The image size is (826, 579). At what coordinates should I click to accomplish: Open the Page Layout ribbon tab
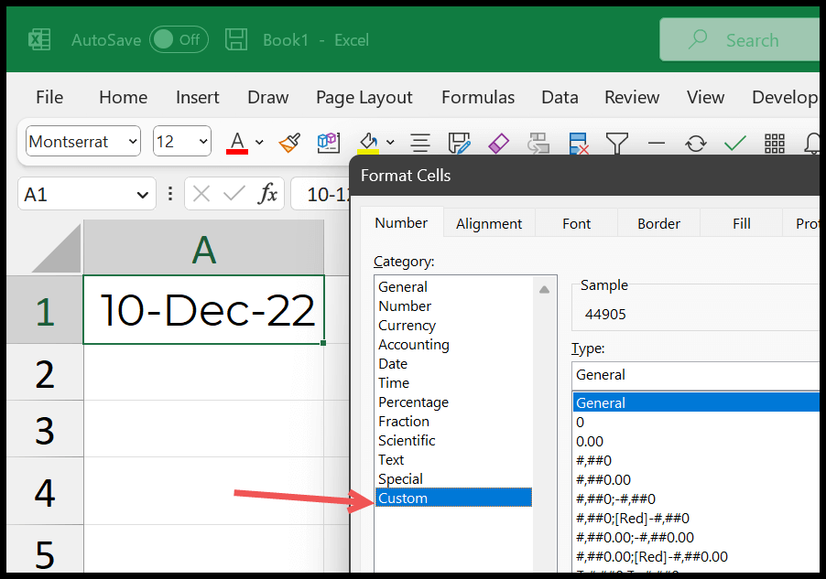364,98
